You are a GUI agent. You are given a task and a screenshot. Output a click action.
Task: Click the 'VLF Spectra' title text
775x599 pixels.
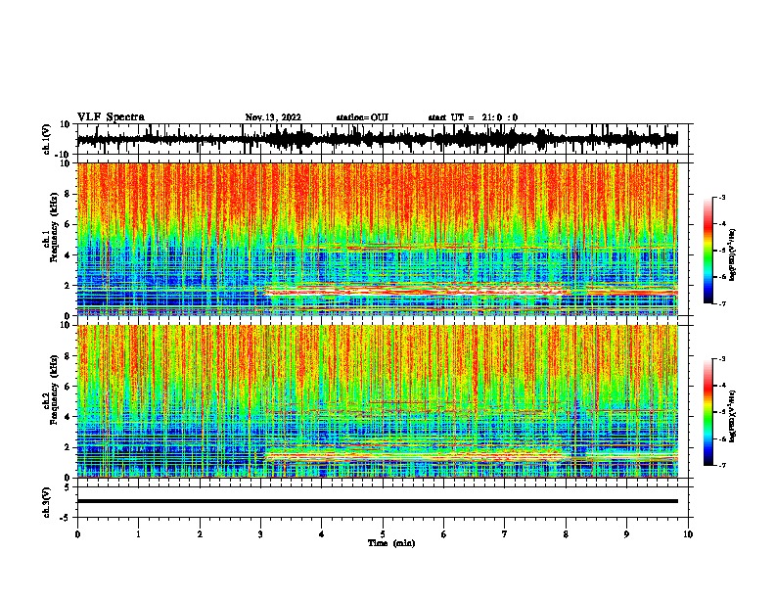coord(111,117)
